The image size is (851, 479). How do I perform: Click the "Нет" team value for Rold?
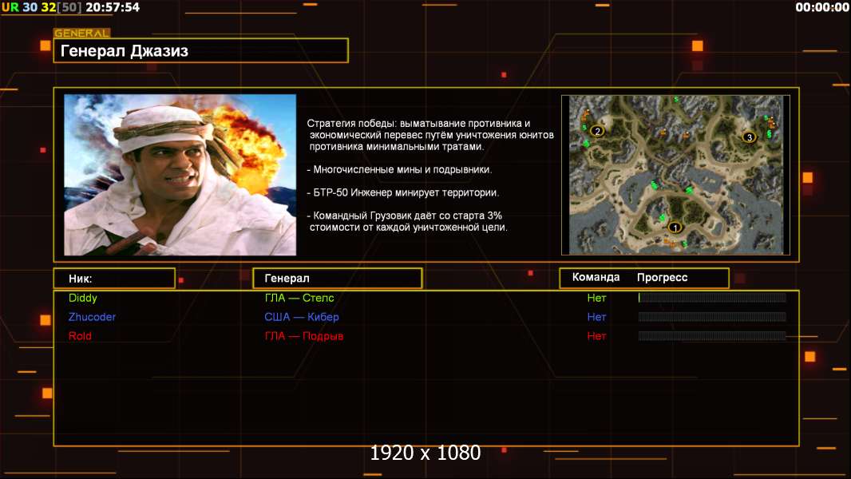click(596, 336)
